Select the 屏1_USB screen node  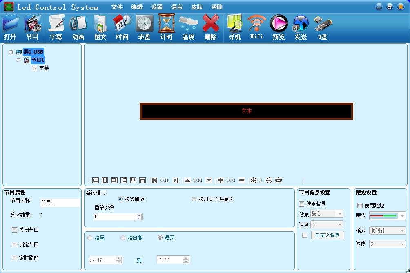[33, 52]
